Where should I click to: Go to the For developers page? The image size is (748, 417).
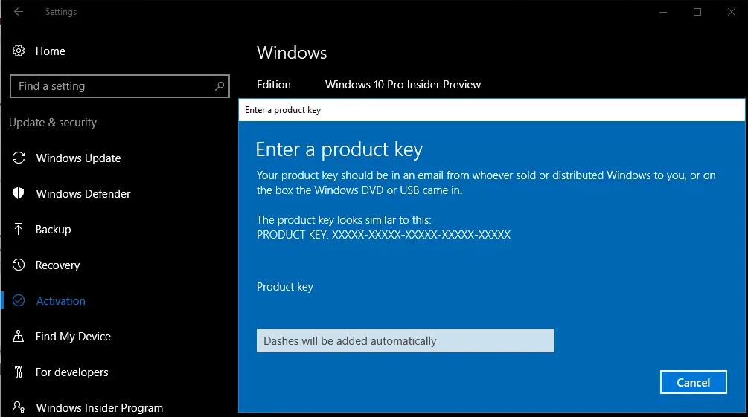[x=71, y=372]
